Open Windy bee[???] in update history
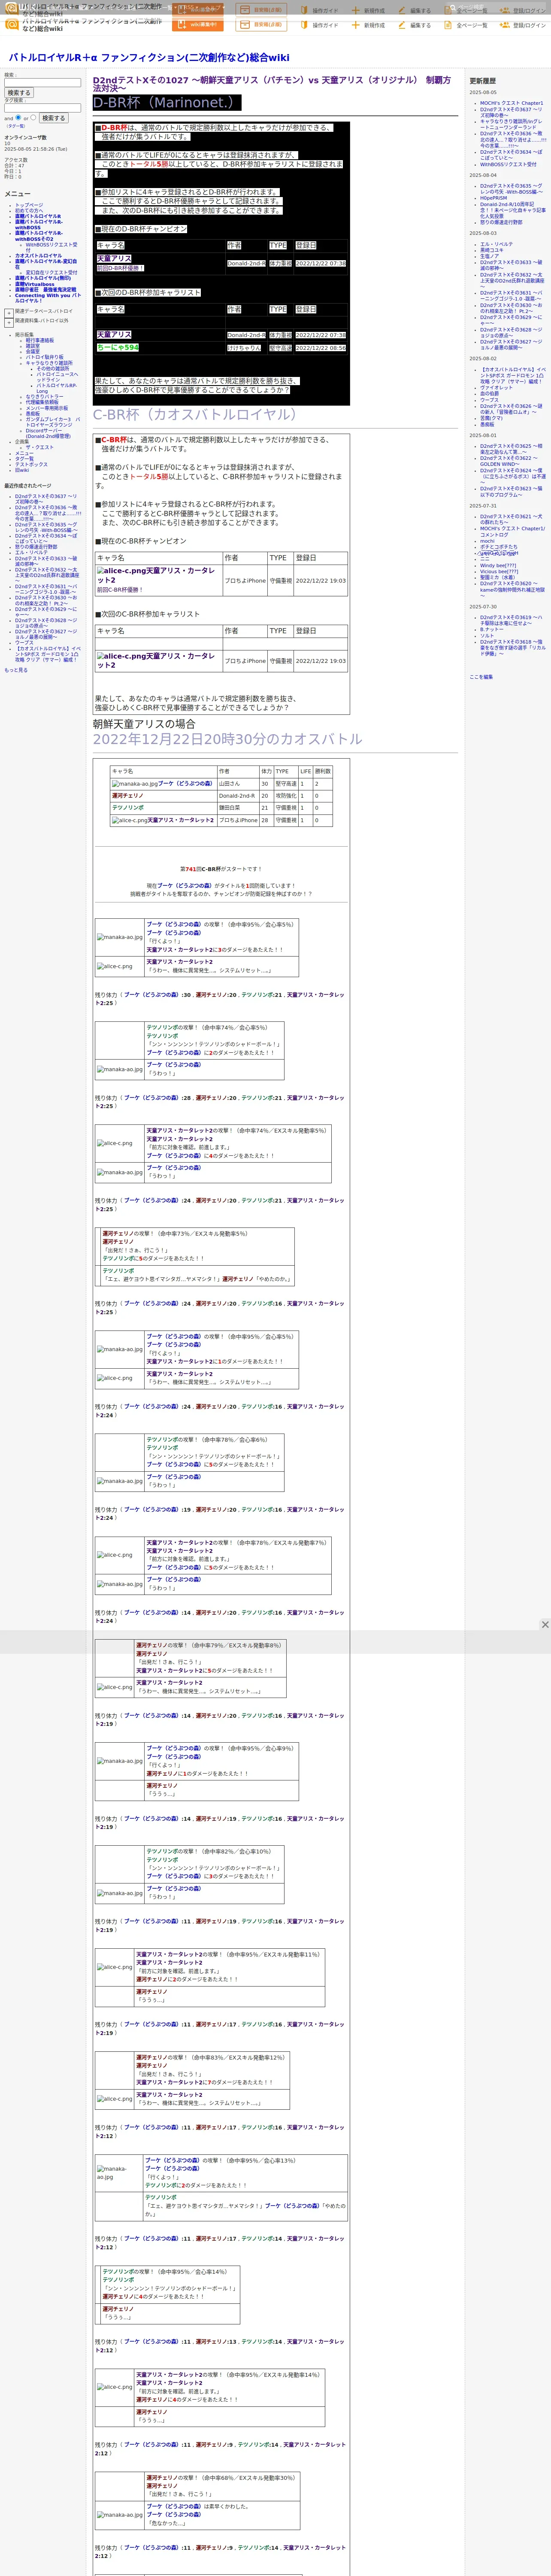 (x=498, y=565)
